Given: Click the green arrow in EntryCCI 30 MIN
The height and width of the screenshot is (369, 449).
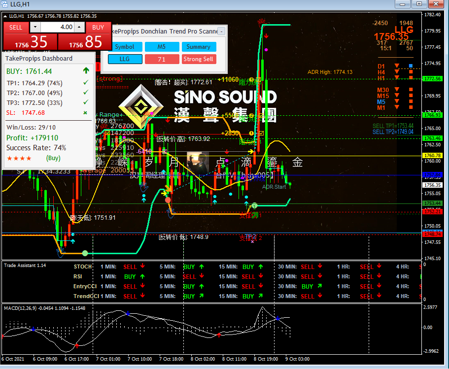Looking at the screenshot, I should (x=320, y=286).
